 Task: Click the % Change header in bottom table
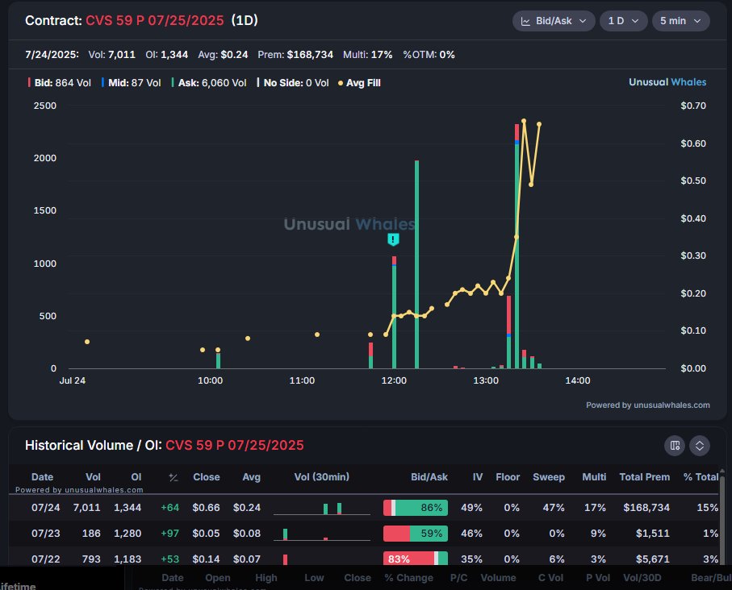coord(408,578)
